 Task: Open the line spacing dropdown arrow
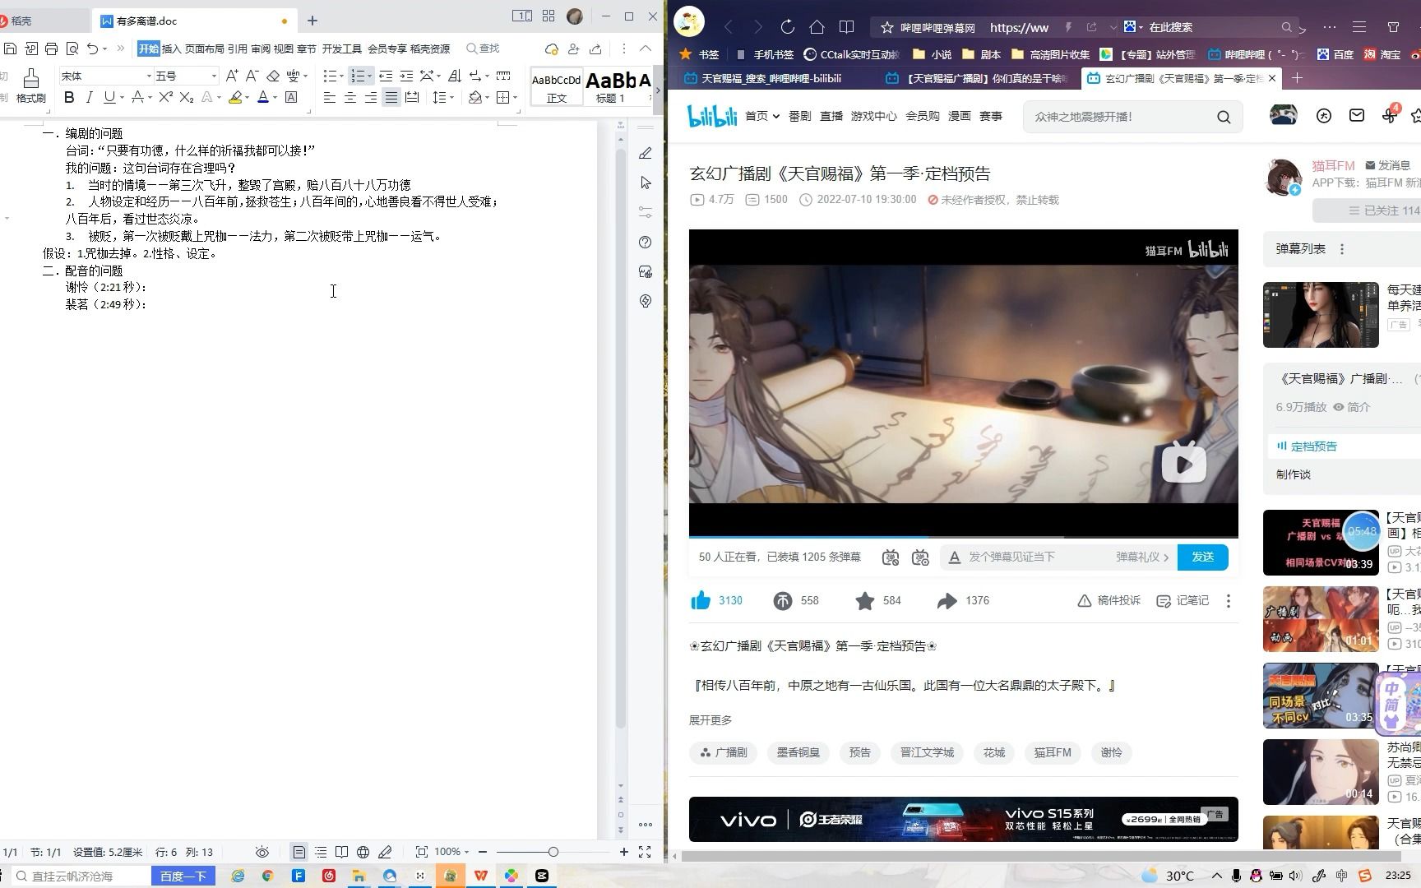pyautogui.click(x=451, y=98)
